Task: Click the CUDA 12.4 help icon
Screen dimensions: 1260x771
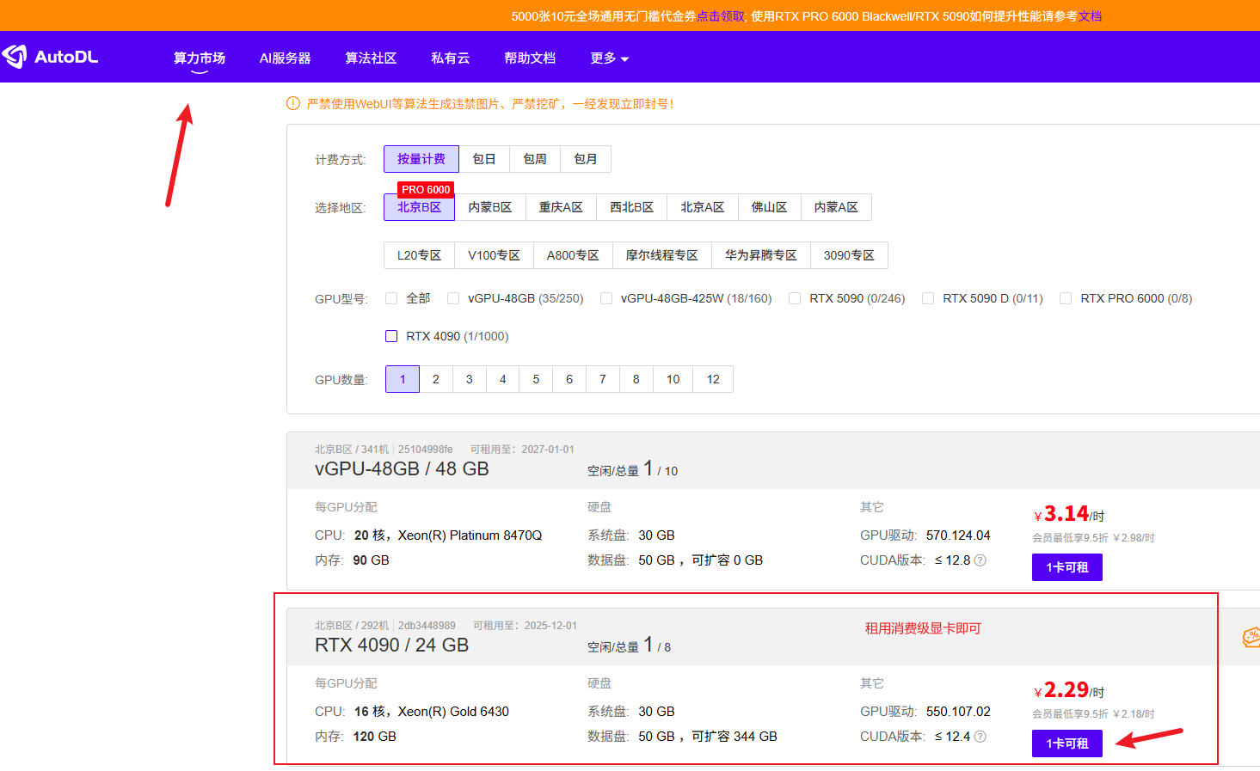Action: 980,737
